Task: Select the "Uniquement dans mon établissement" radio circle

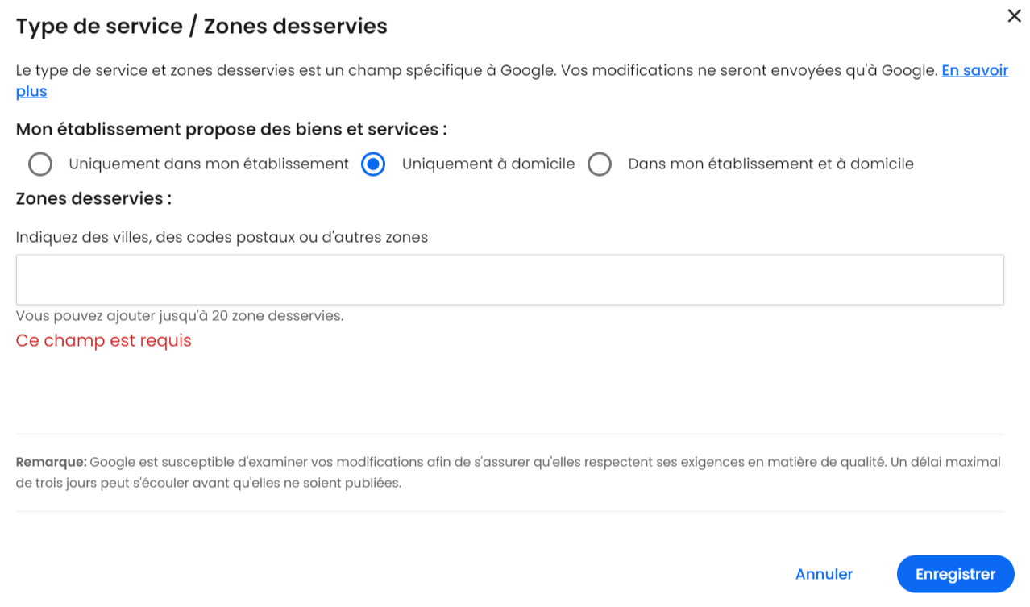Action: pos(40,164)
